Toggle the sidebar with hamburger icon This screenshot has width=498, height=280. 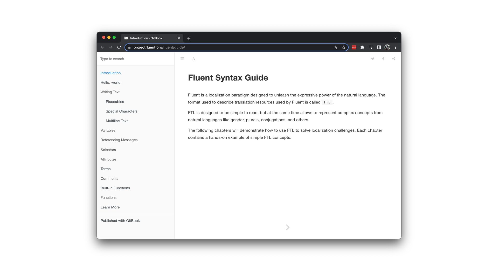point(182,59)
